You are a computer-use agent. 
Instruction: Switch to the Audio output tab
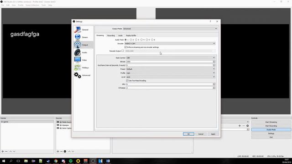120,36
